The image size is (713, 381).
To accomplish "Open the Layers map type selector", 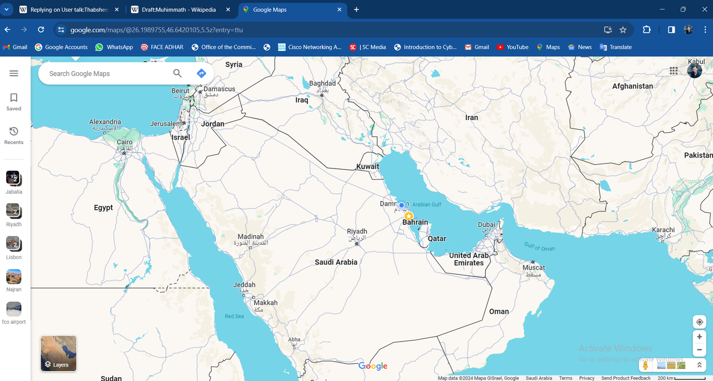I will [58, 353].
